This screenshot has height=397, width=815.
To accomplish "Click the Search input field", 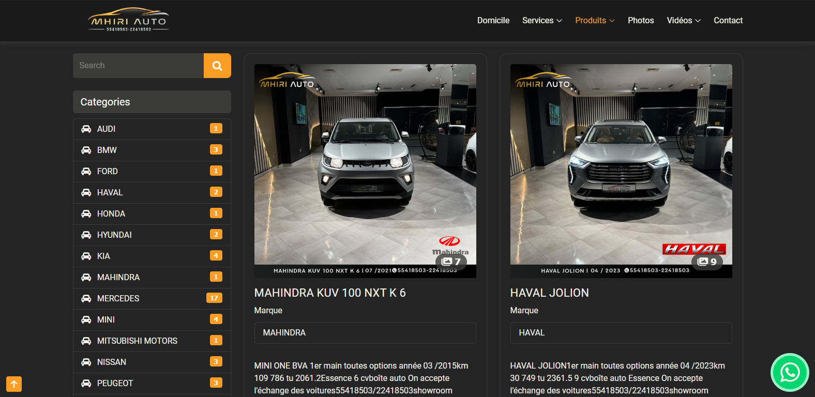I will tap(138, 66).
